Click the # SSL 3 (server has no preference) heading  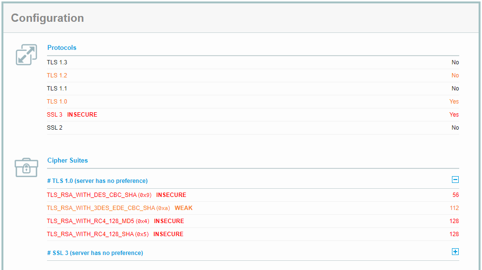(95, 253)
